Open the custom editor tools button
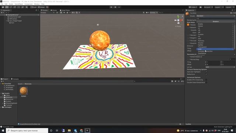236x133 pixels. [27, 7]
